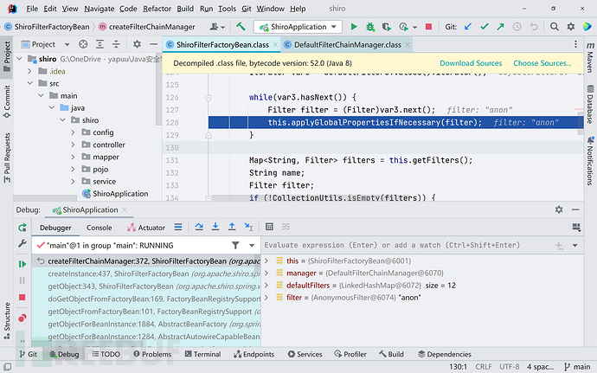Viewport: 597px width, 373px height.
Task: Open Actuator tab in debugger
Action: 146,228
